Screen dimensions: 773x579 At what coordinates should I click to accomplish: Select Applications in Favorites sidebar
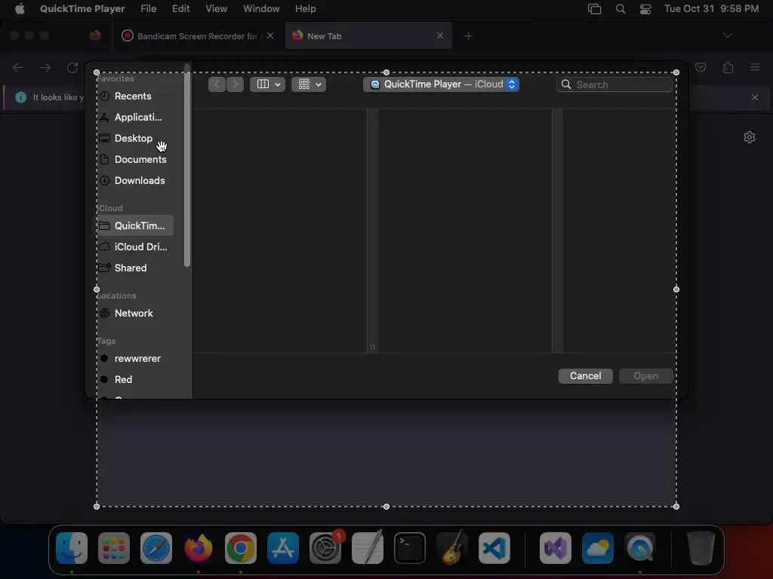(133, 117)
